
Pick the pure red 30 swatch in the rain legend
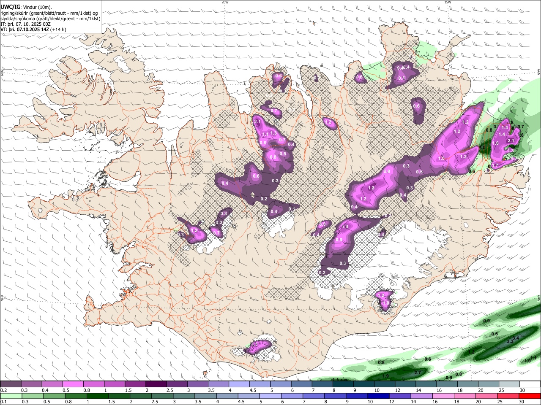(x=530, y=396)
